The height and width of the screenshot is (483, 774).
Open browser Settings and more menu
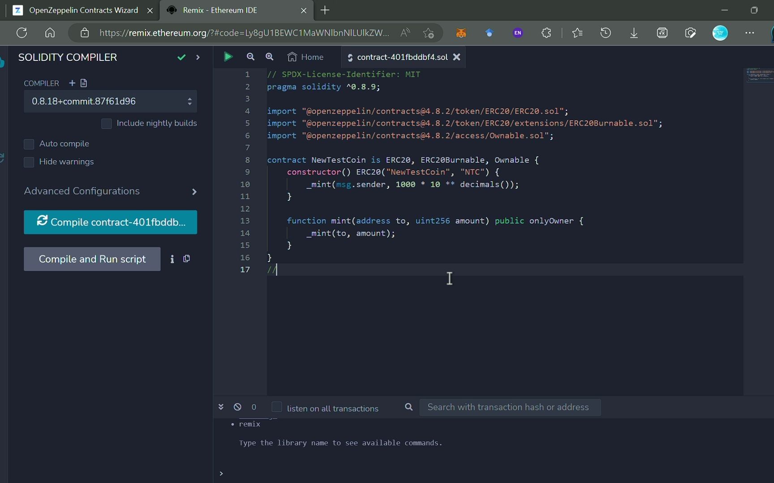click(x=750, y=33)
